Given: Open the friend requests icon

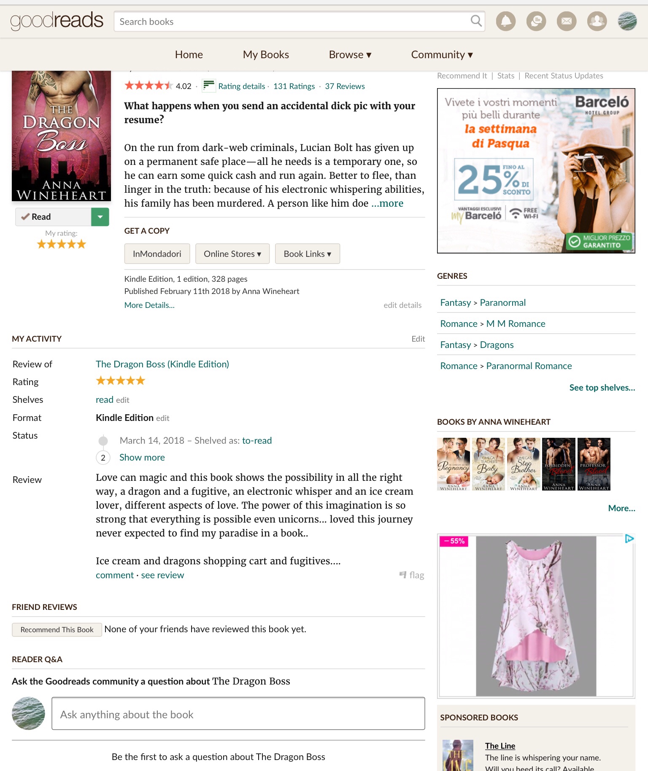Looking at the screenshot, I should [597, 21].
